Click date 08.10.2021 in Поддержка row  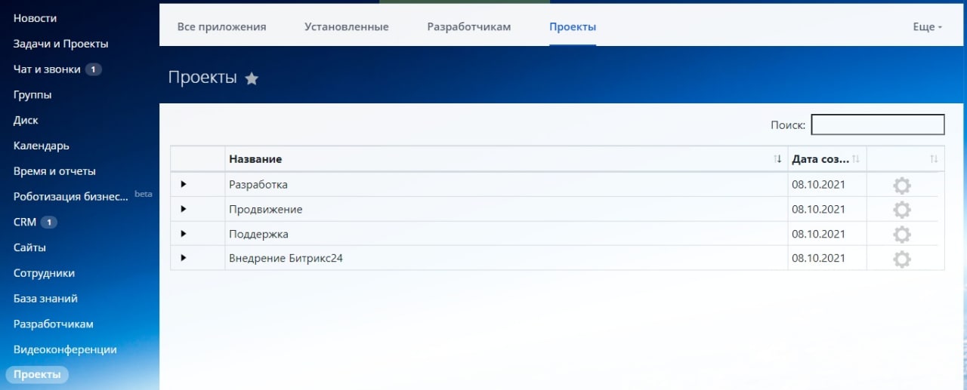pyautogui.click(x=818, y=234)
